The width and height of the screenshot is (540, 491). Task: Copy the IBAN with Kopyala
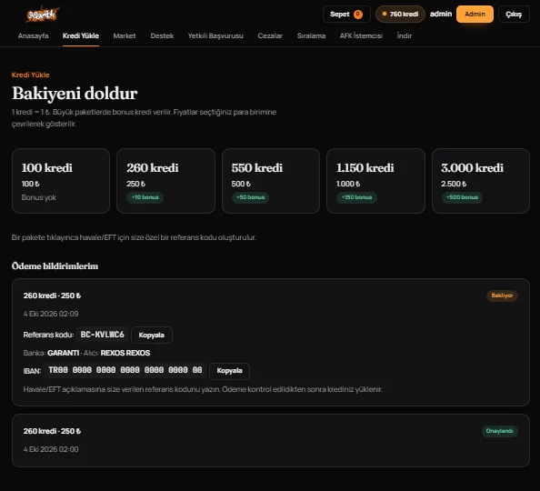pos(229,371)
